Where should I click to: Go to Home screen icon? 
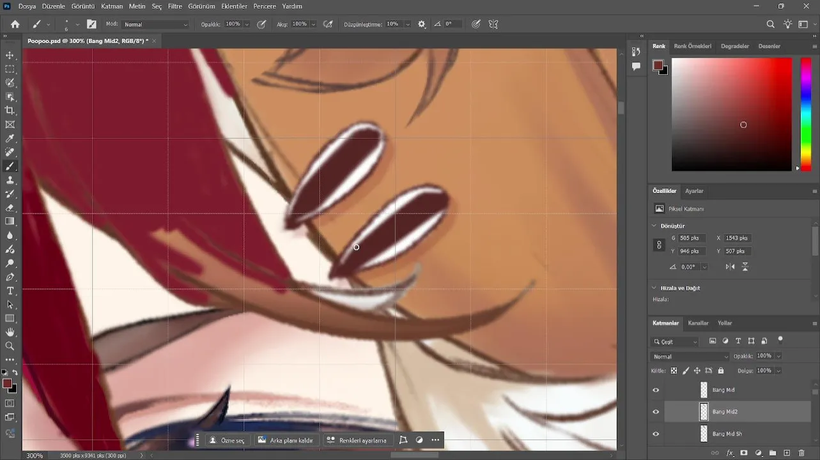15,24
